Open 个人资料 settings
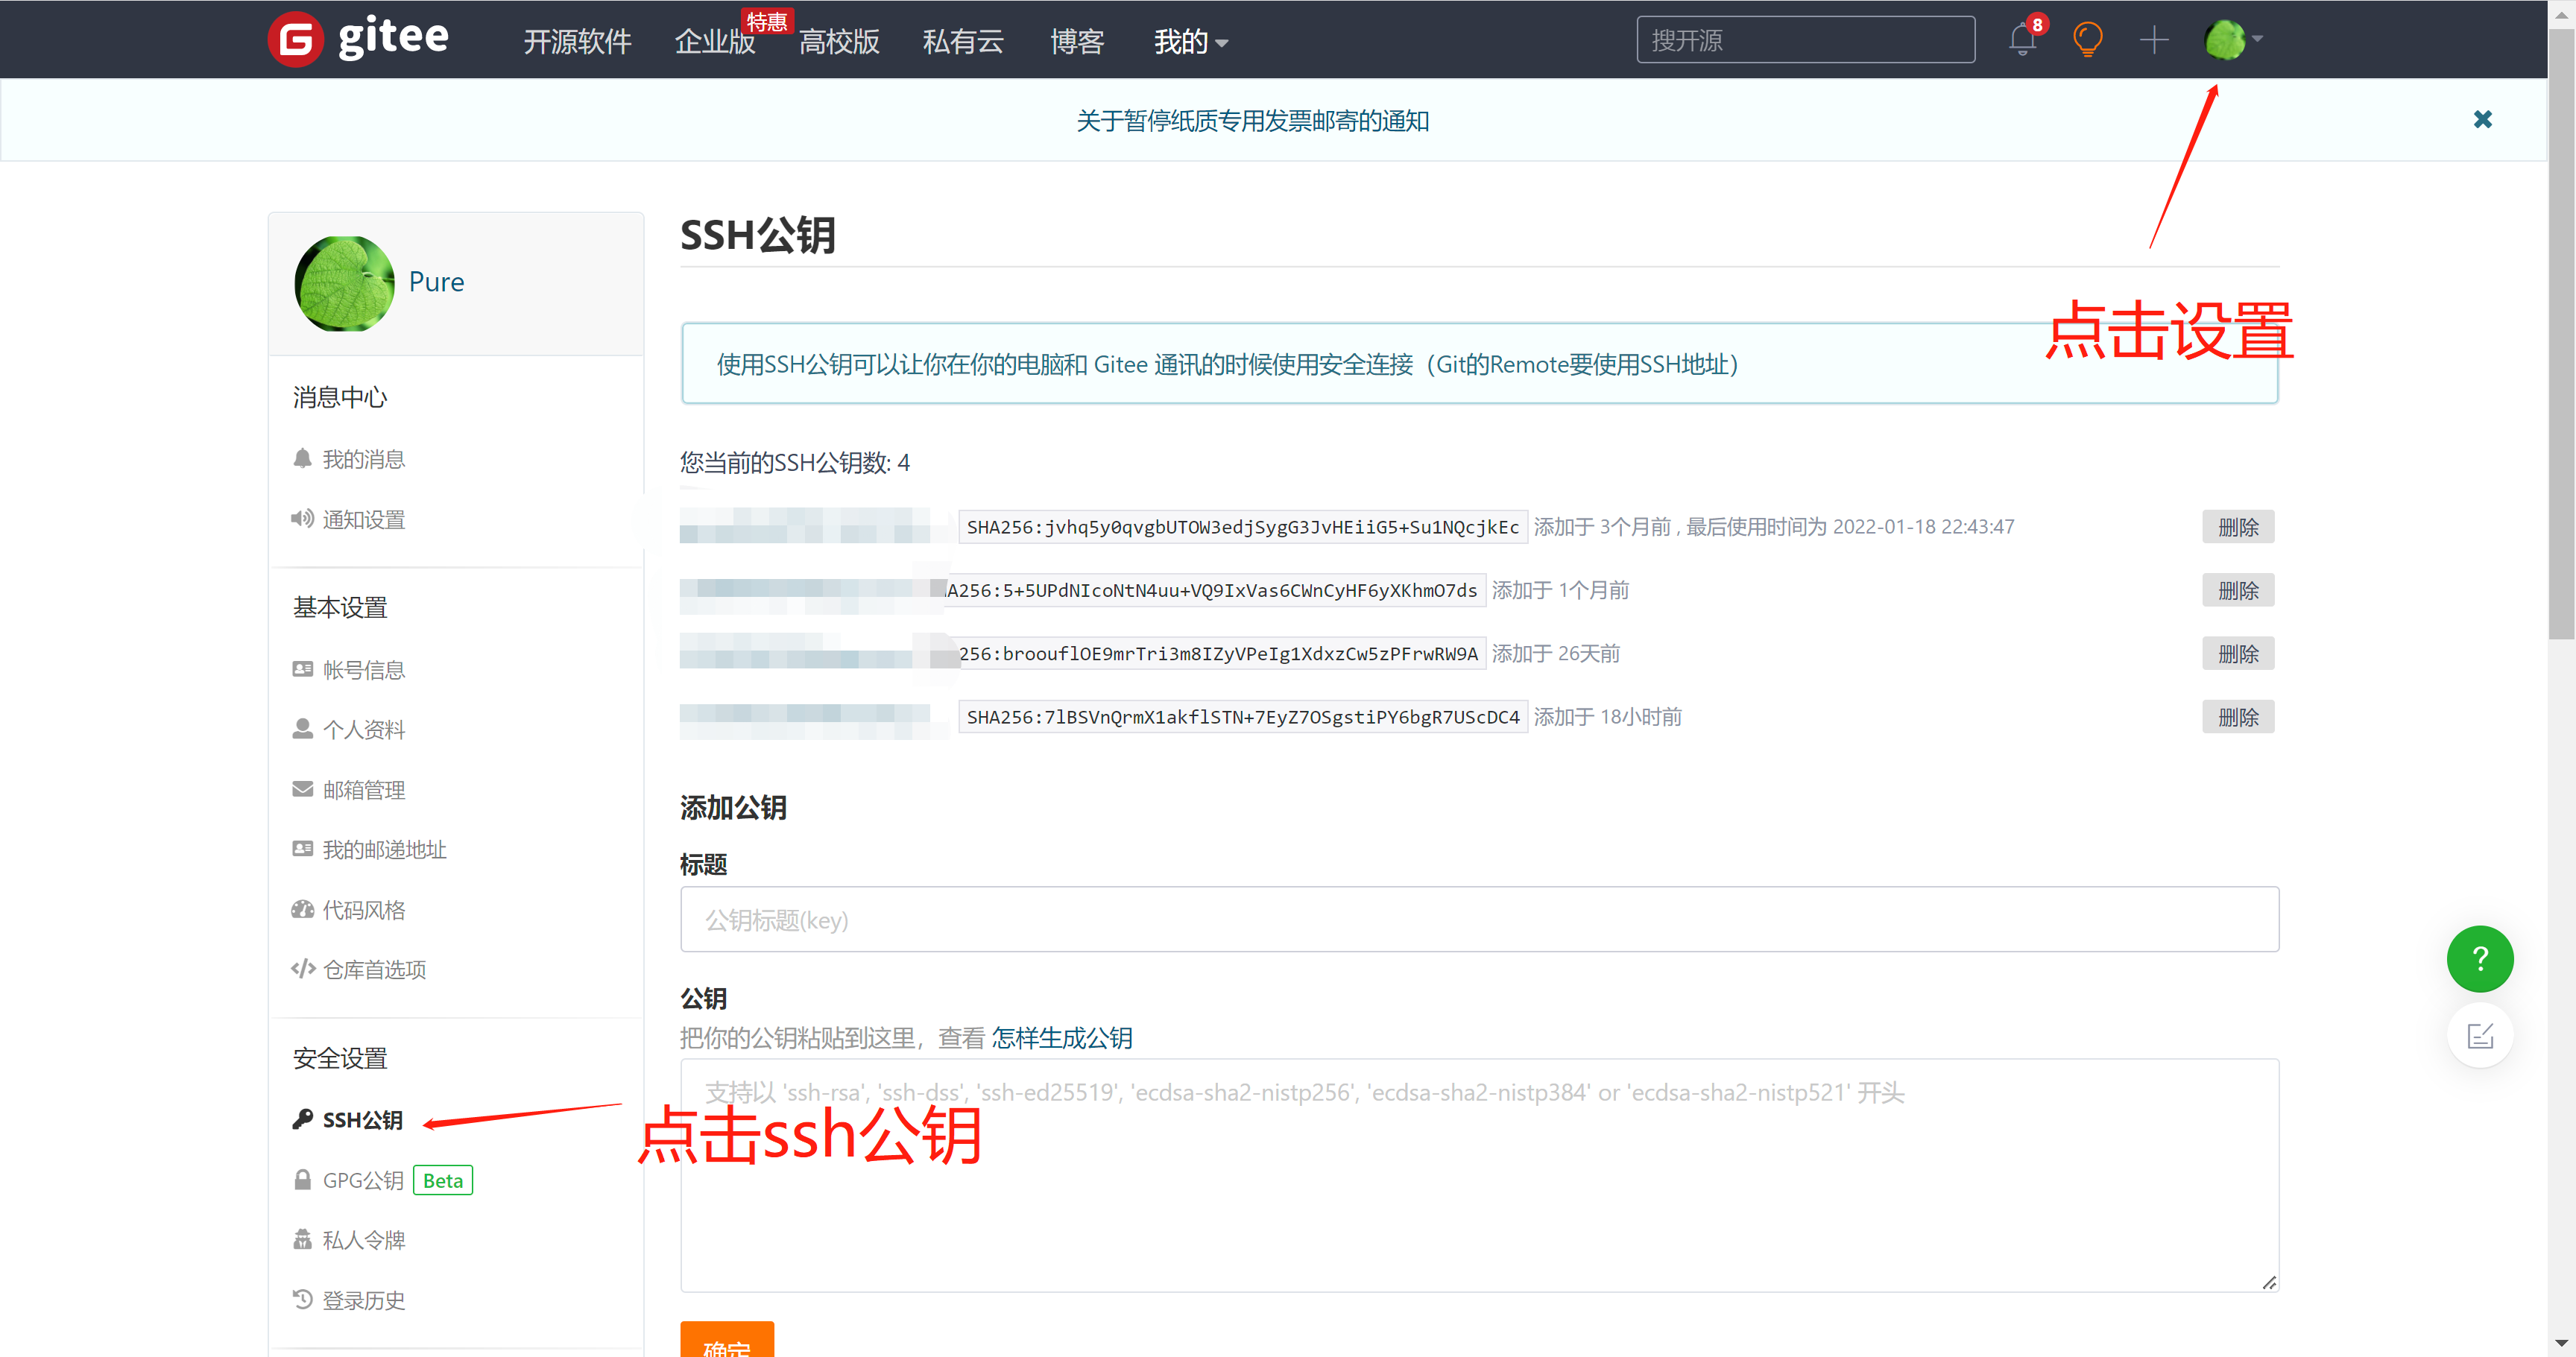Image resolution: width=2576 pixels, height=1357 pixels. click(x=363, y=730)
